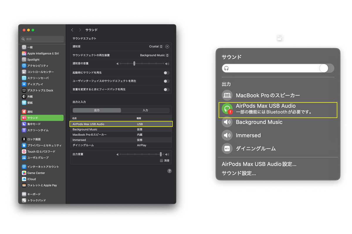Open ディスプレイ settings
This screenshot has height=234, width=352.
42,84
